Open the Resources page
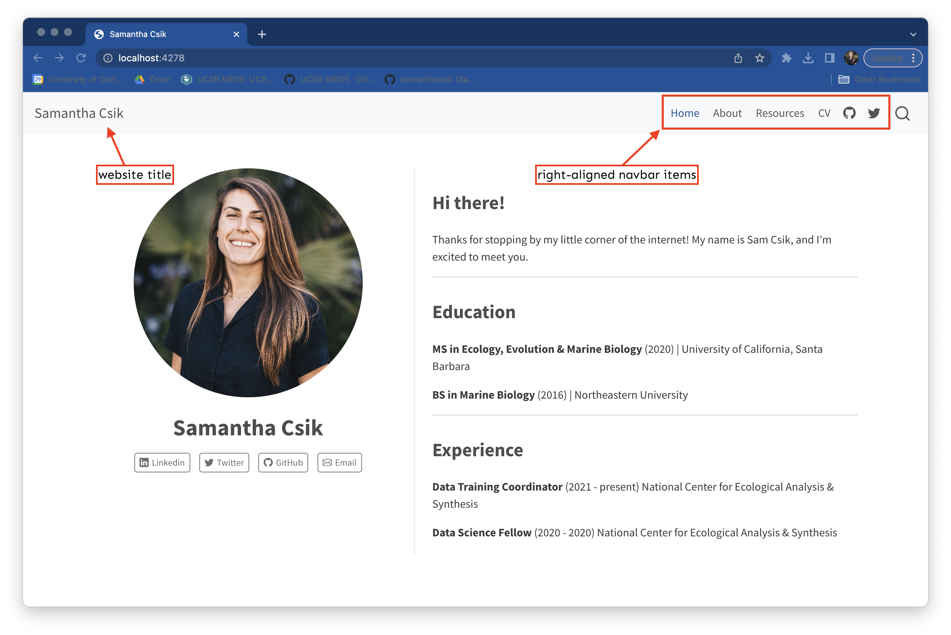The height and width of the screenshot is (635, 951). pos(780,113)
